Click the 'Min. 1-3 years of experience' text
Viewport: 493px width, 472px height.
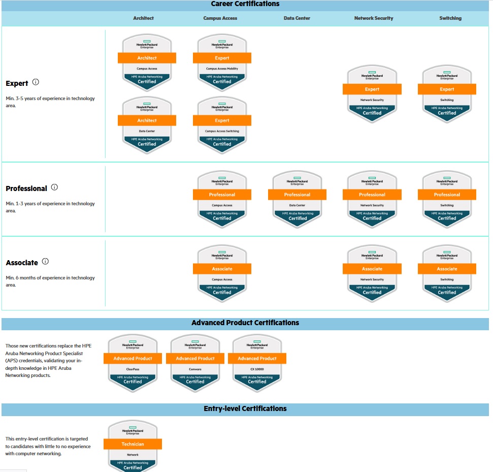[50, 207]
